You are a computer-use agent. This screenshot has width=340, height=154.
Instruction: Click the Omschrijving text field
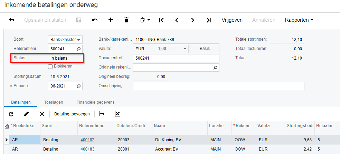(x=218, y=86)
